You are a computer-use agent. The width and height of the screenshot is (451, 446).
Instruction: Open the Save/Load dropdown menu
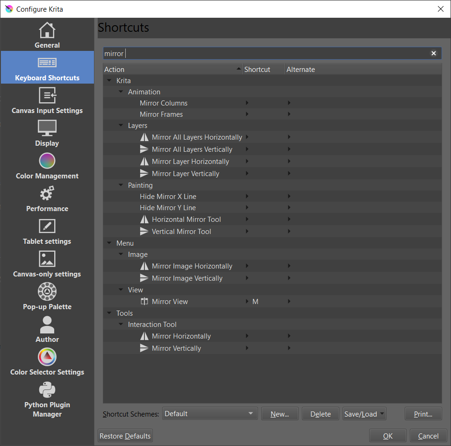(364, 414)
